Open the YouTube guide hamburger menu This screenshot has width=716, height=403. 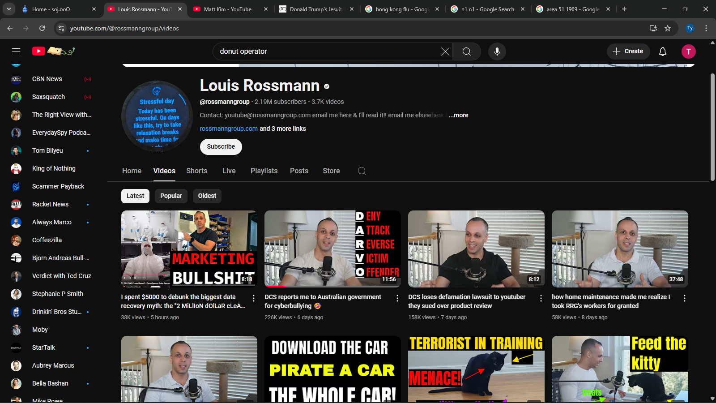[x=16, y=51]
